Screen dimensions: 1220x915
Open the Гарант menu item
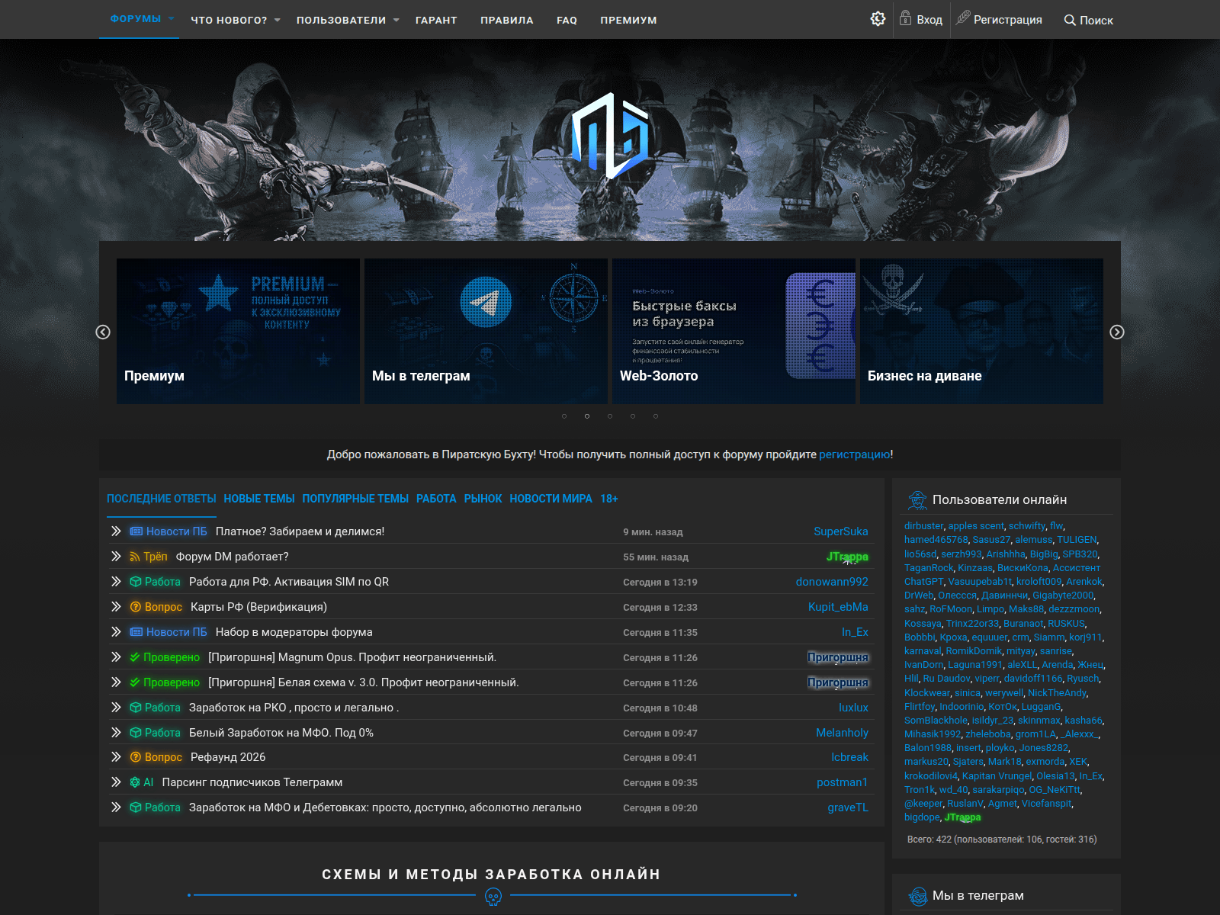coord(436,21)
